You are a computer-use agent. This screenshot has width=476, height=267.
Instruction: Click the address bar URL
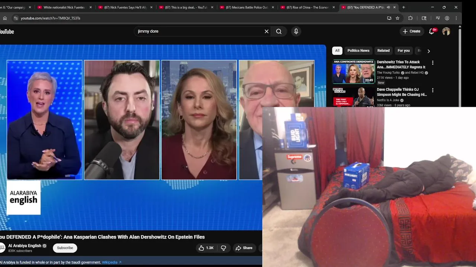coord(51,18)
